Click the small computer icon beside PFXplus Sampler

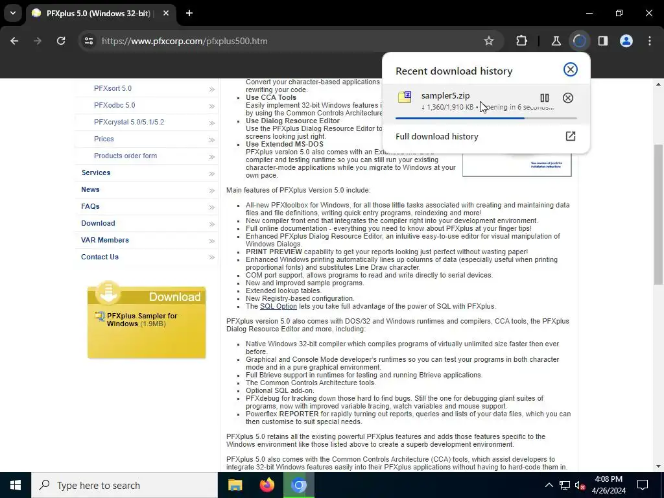(99, 316)
